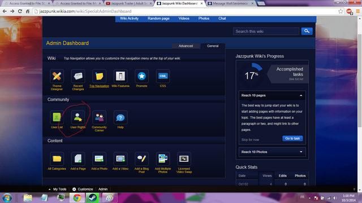Open File Explorer from taskbar
This screenshot has width=362, height=203.
28,198
